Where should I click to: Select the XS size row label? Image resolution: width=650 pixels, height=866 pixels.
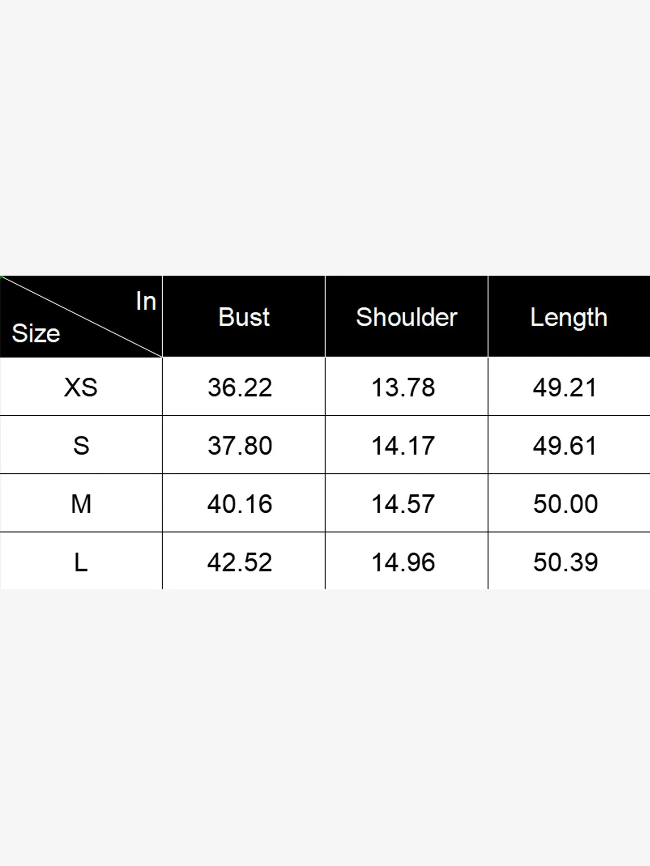click(81, 387)
